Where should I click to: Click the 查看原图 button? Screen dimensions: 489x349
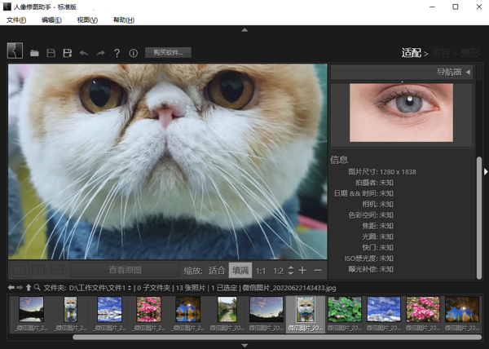pos(125,270)
